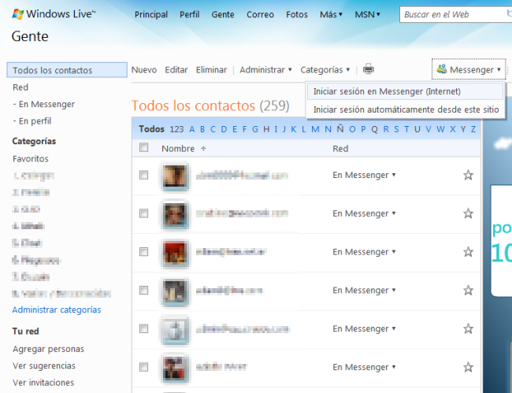Click Ver invitaciones link
Viewport: 512px width, 393px height.
coord(43,383)
